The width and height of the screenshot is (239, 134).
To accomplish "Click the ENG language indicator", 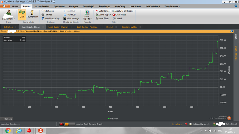I will click(220, 131).
